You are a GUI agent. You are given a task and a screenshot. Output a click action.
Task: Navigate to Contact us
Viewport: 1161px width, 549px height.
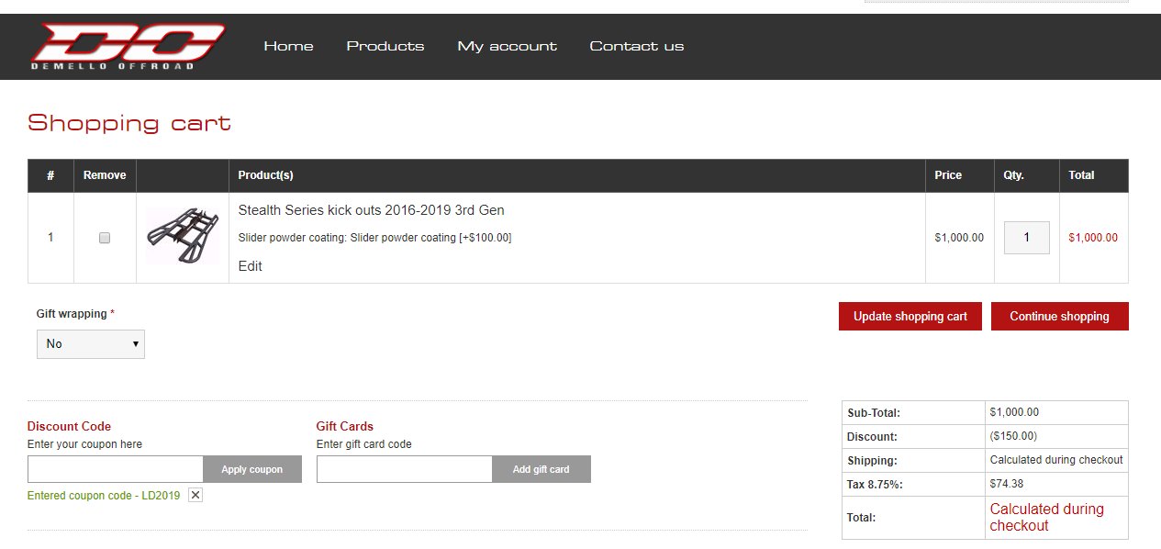[637, 46]
